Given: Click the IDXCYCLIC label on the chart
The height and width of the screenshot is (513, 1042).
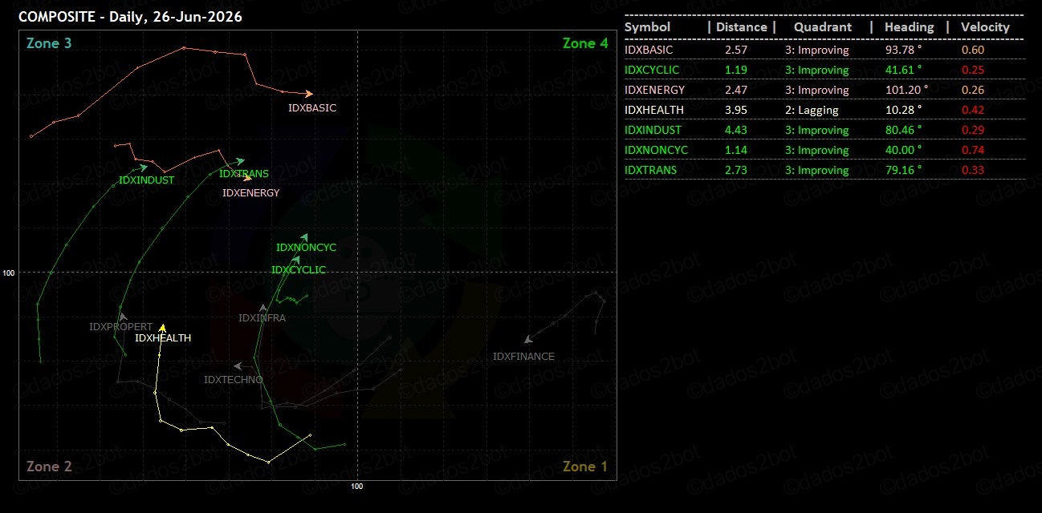Looking at the screenshot, I should pyautogui.click(x=299, y=270).
